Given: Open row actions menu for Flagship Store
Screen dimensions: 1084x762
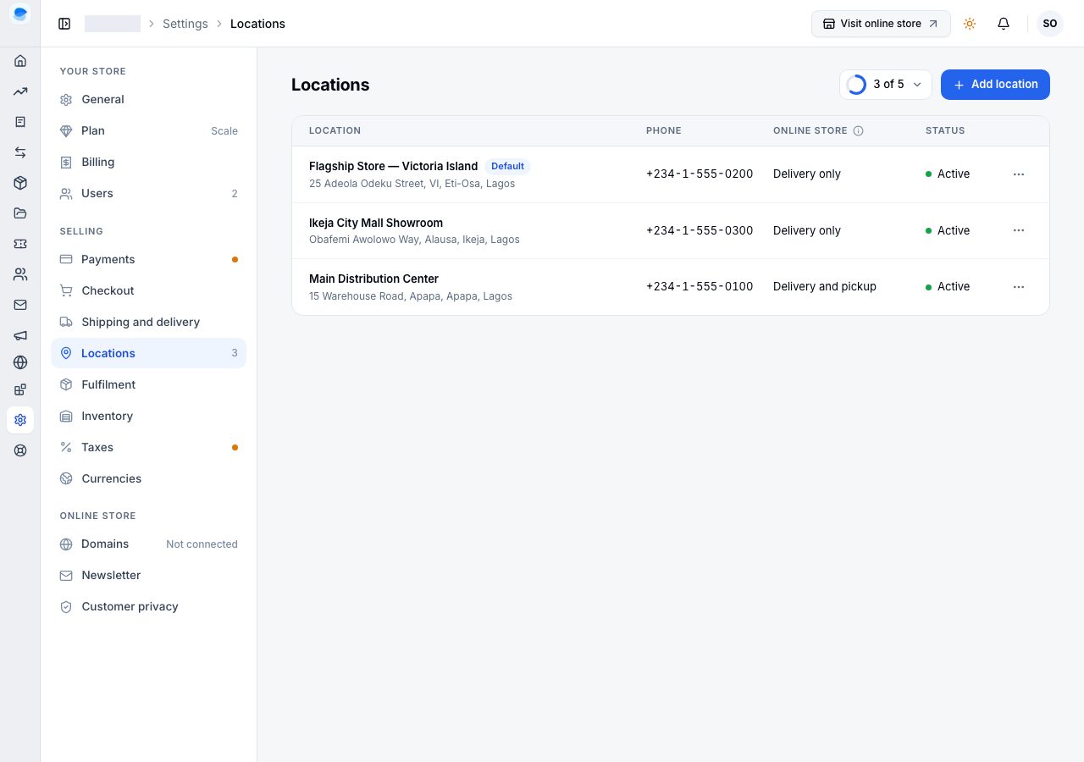Looking at the screenshot, I should (1019, 174).
